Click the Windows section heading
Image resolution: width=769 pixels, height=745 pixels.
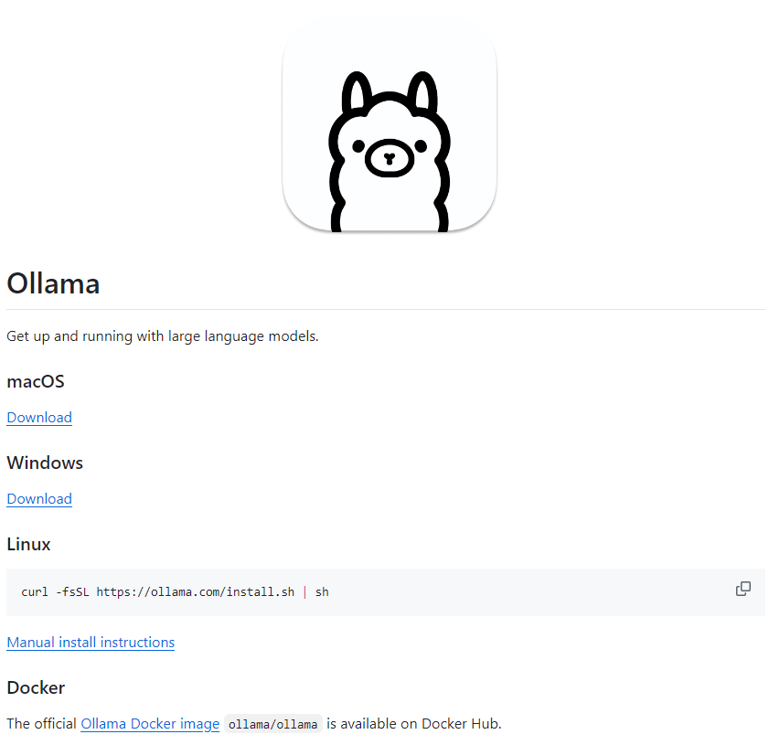click(x=45, y=463)
